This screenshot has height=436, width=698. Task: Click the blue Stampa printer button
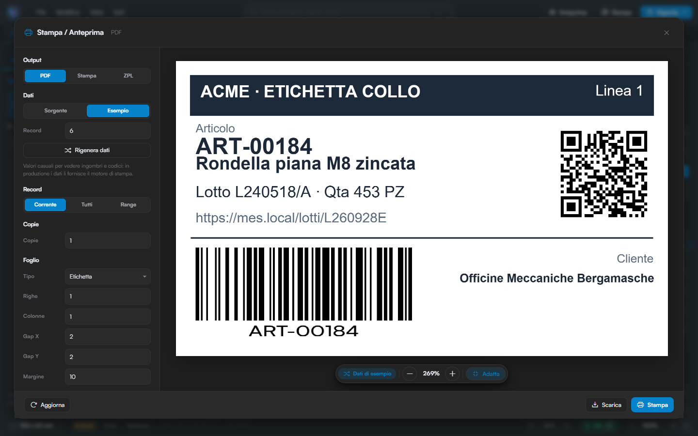[x=652, y=405]
